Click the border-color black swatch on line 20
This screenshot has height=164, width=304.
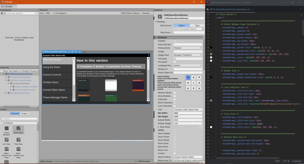click(211, 47)
